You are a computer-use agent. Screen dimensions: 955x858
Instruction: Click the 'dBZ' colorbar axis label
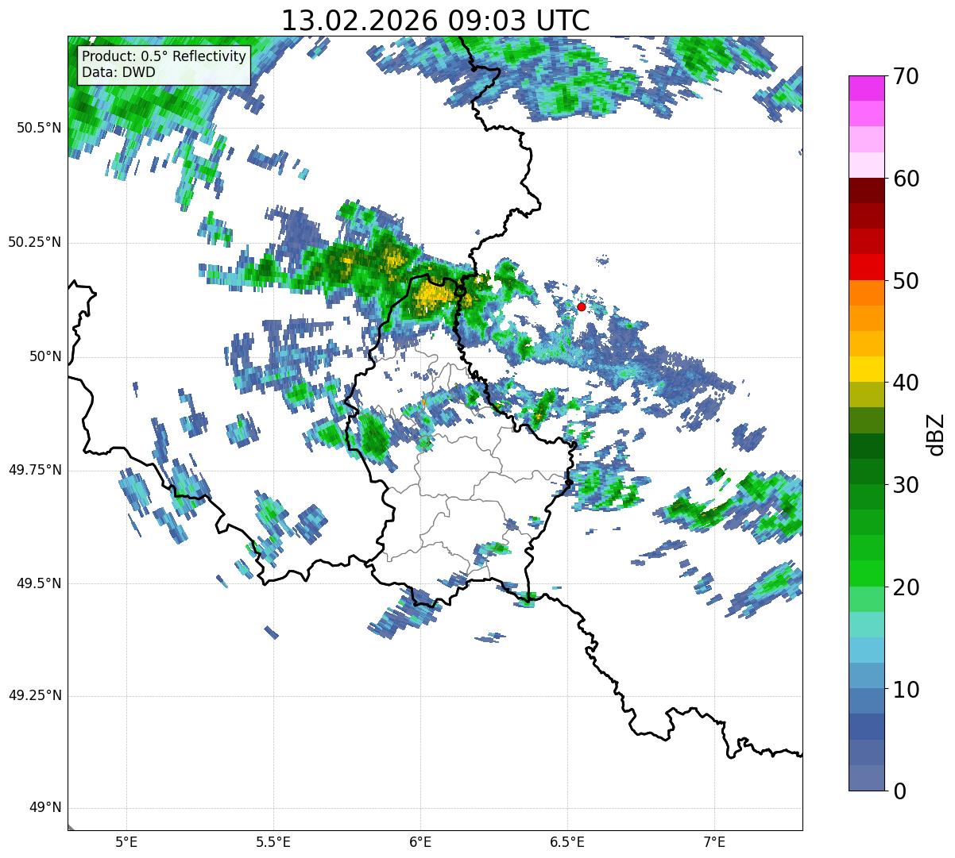936,434
